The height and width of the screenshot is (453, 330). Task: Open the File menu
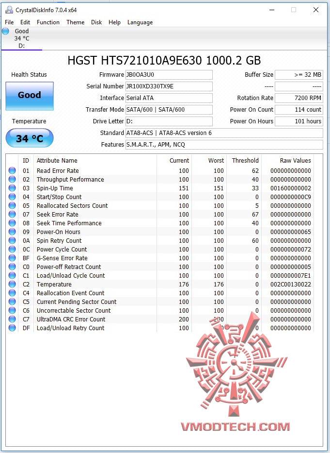tap(9, 22)
